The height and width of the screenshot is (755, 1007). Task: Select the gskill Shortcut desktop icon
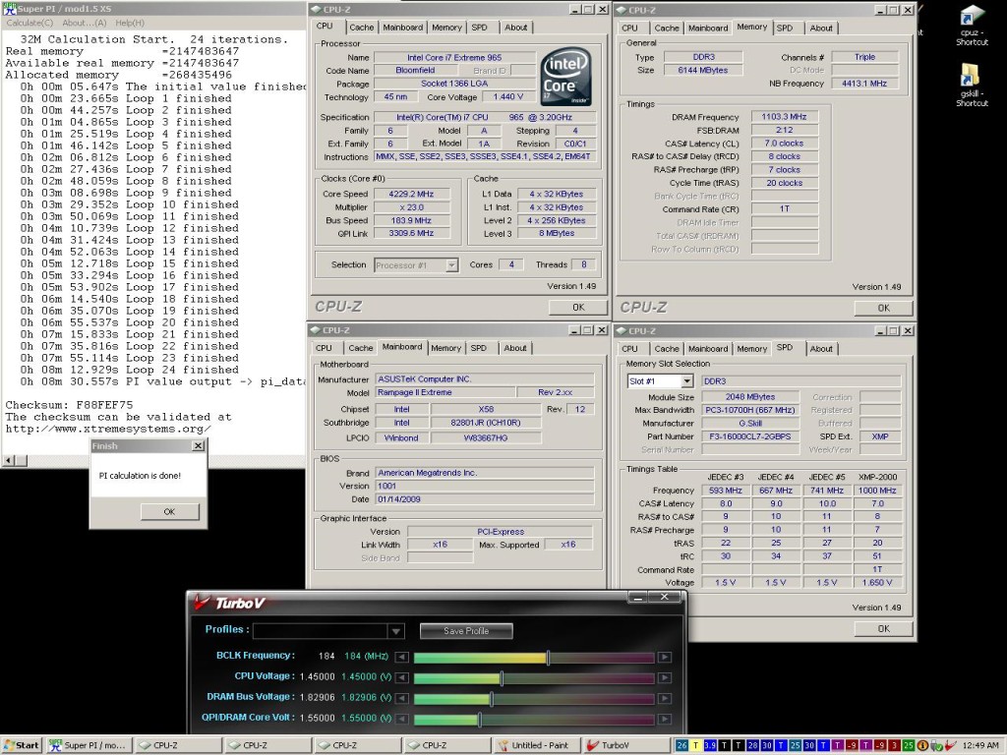click(972, 86)
